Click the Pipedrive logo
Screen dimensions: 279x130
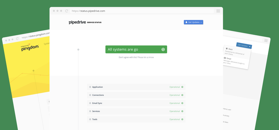[77, 22]
